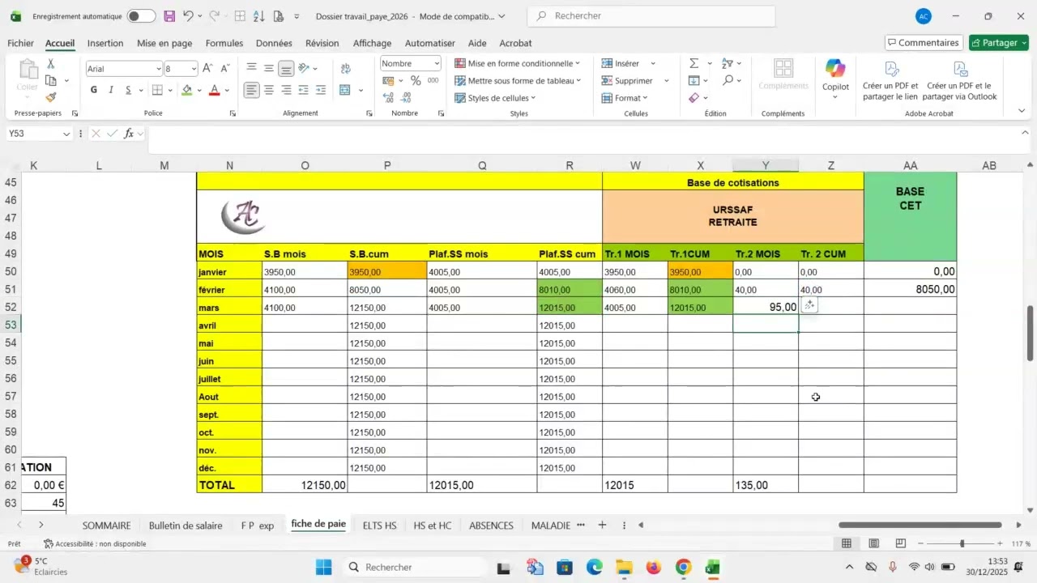Select the Format Painter brush icon
This screenshot has height=583, width=1037.
pyautogui.click(x=51, y=97)
